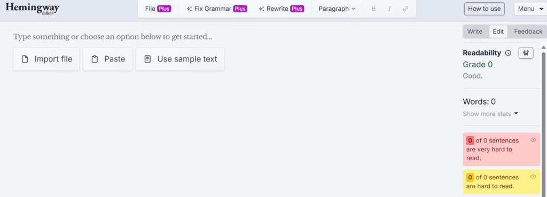Viewport: 547px width, 197px height.
Task: Open the Menu dropdown
Action: click(x=530, y=9)
